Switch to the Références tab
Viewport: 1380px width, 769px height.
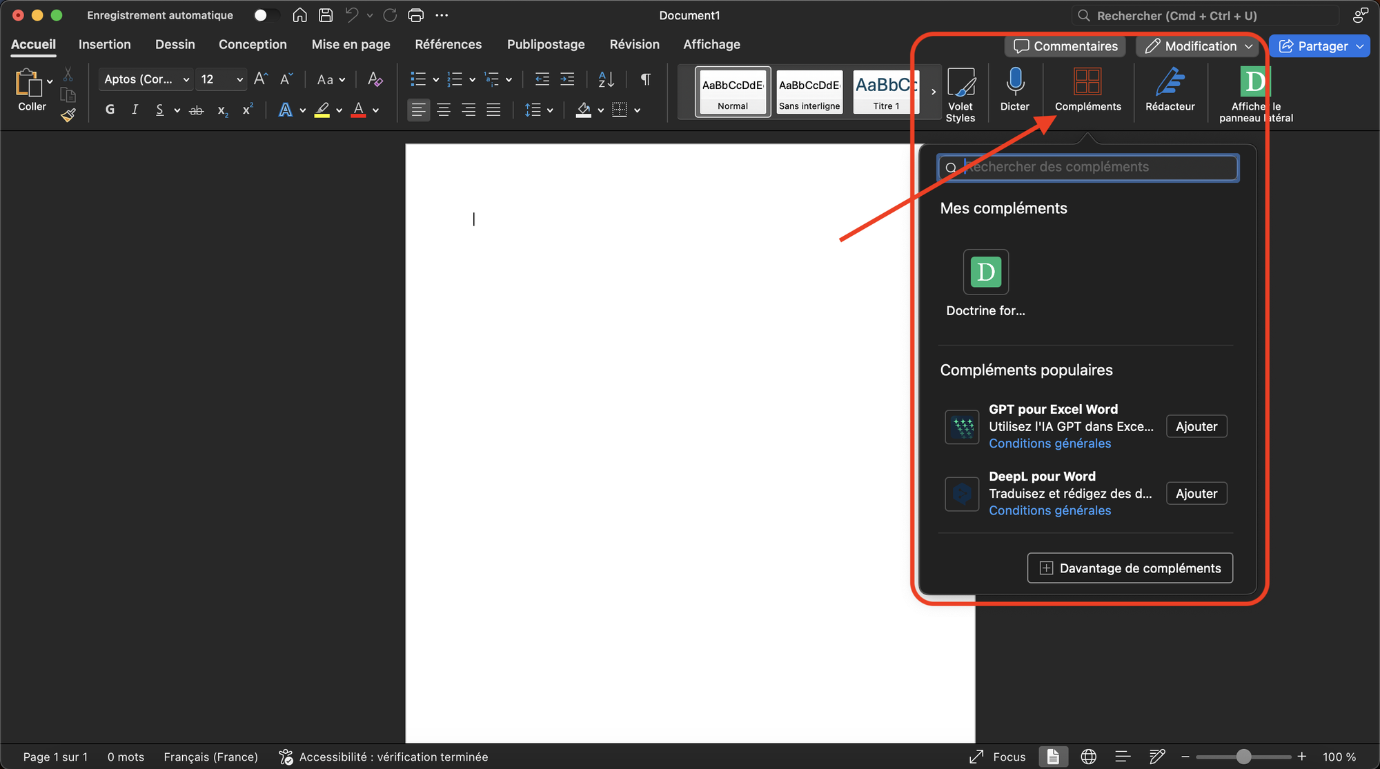click(x=448, y=44)
